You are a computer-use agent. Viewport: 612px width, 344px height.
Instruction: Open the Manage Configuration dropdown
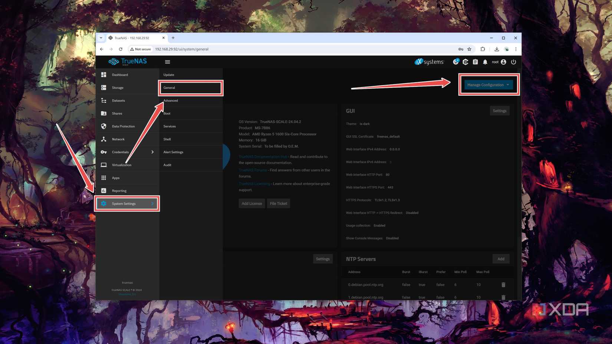point(488,85)
